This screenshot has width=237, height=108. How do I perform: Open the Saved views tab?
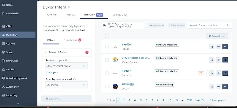pos(72,40)
